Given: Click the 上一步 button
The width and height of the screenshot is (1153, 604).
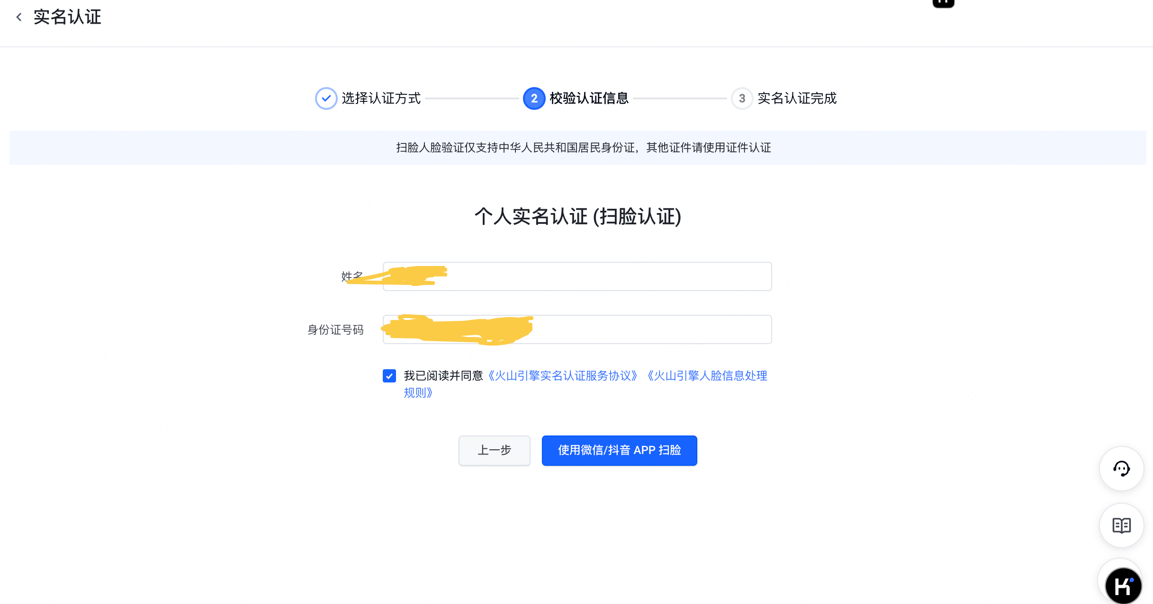Looking at the screenshot, I should click(x=494, y=450).
